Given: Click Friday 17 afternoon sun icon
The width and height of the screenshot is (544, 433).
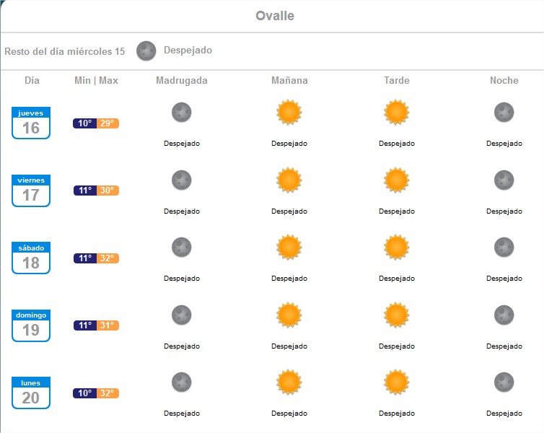Looking at the screenshot, I should click(396, 180).
